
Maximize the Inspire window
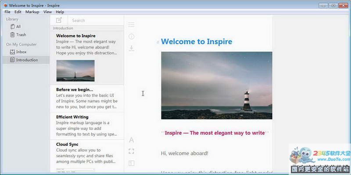[x=333, y=5]
